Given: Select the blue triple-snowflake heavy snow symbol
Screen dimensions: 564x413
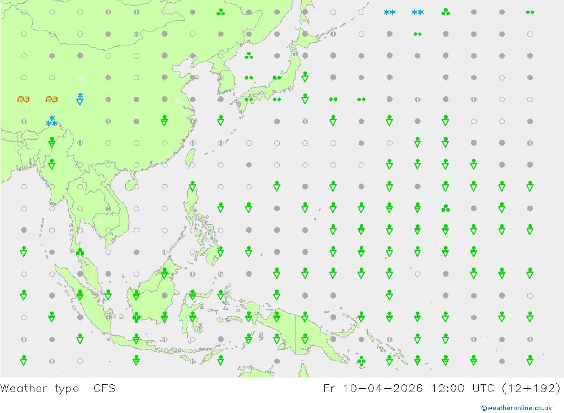Looking at the screenshot, I should click(52, 121).
